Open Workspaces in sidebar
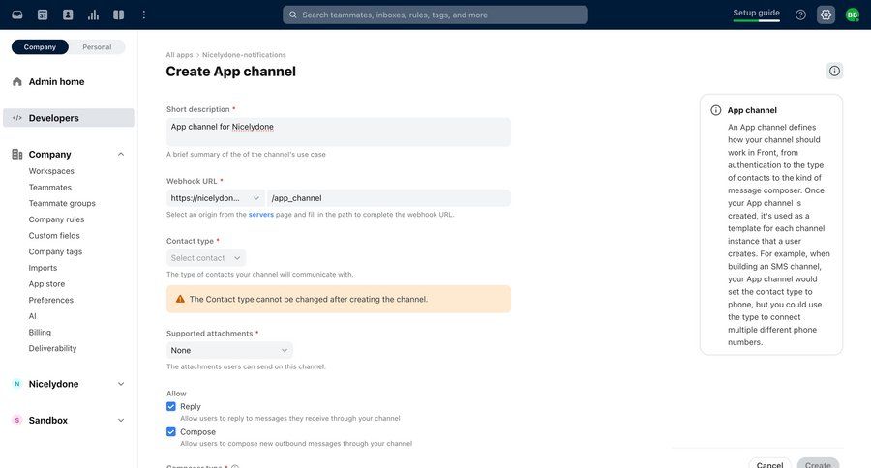The height and width of the screenshot is (468, 871). tap(51, 171)
